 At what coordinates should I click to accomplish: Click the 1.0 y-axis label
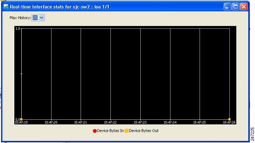point(18,29)
